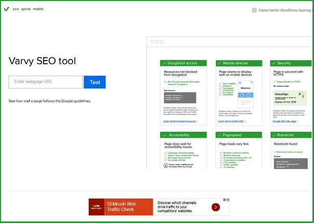Click the Googlebot access card header
The height and width of the screenshot is (223, 314).
point(183,63)
